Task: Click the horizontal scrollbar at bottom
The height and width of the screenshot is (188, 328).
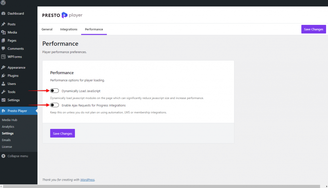Action: point(160,186)
